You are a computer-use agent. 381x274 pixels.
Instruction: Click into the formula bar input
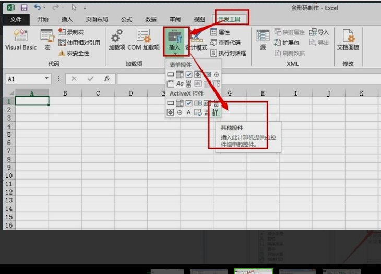point(249,79)
